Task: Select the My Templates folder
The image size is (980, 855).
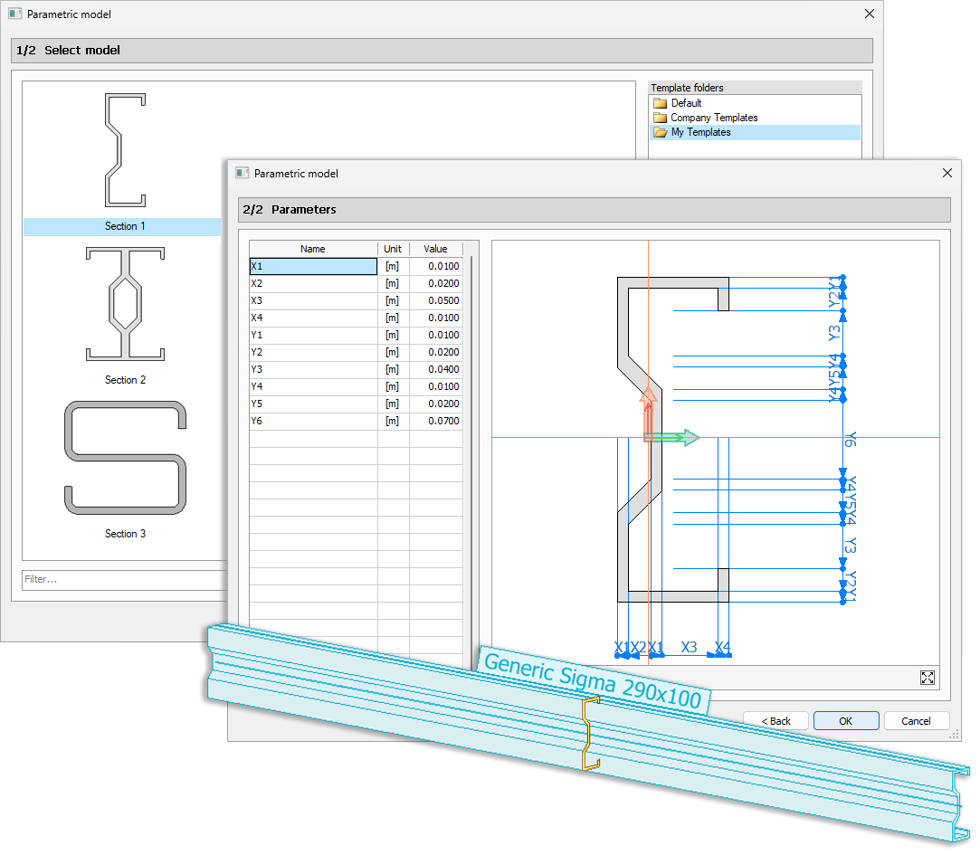Action: pyautogui.click(x=699, y=132)
